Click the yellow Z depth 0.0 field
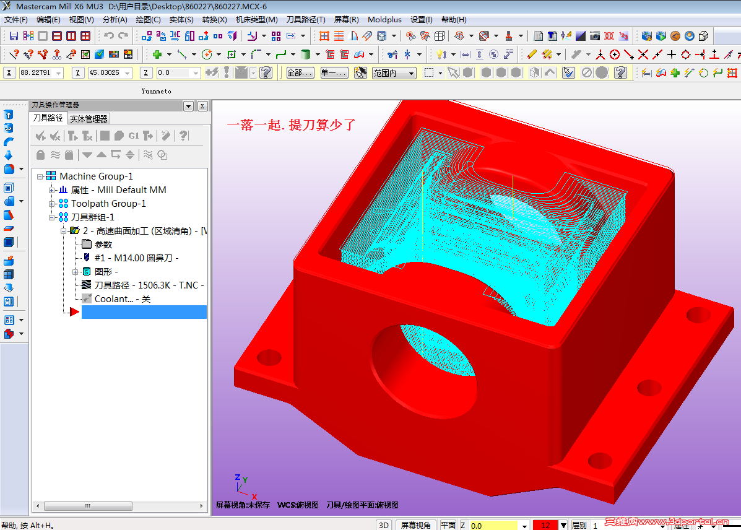Image resolution: width=741 pixels, height=530 pixels. [494, 525]
